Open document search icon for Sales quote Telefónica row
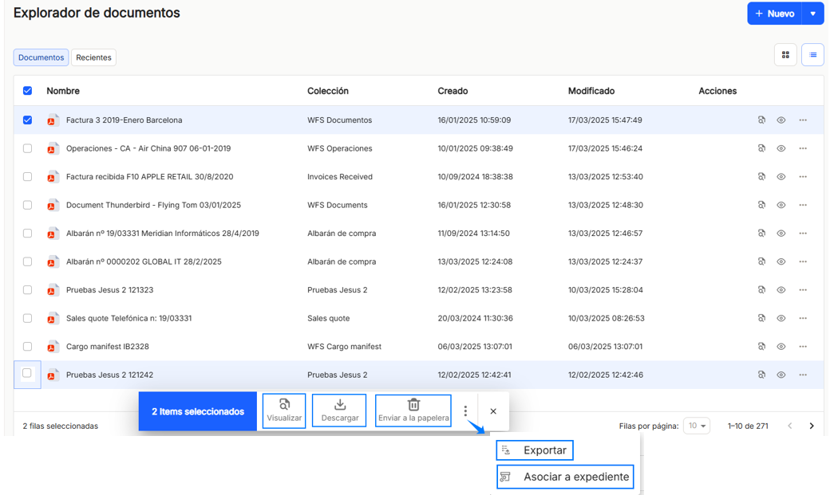Image resolution: width=834 pixels, height=495 pixels. [x=761, y=318]
